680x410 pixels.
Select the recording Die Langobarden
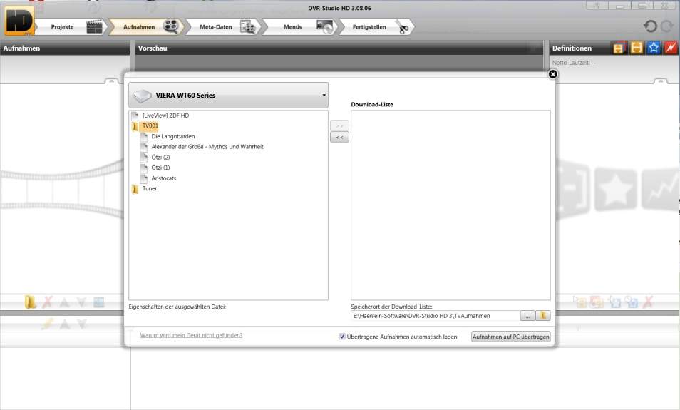173,136
